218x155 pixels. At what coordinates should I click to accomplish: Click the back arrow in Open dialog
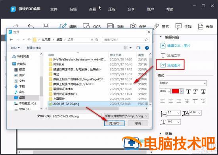tap(11, 40)
